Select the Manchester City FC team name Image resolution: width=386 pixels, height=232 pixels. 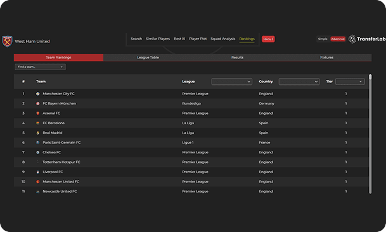click(58, 94)
